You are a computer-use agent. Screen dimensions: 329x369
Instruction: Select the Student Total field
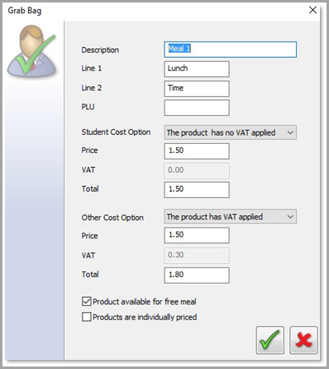click(197, 189)
